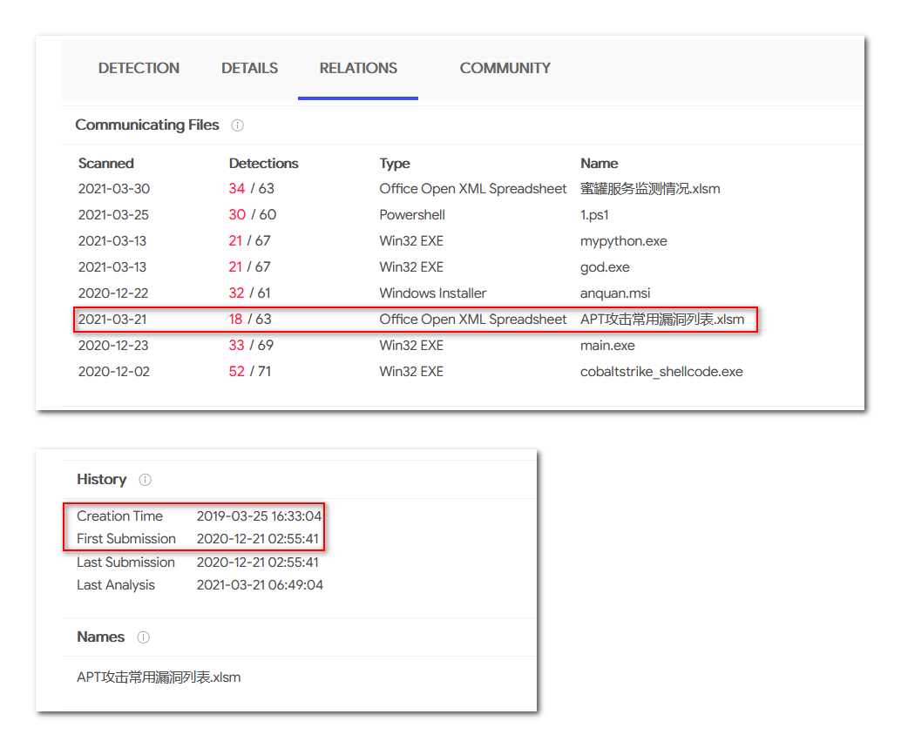Go to the COMMUNITY tab

pyautogui.click(x=505, y=68)
